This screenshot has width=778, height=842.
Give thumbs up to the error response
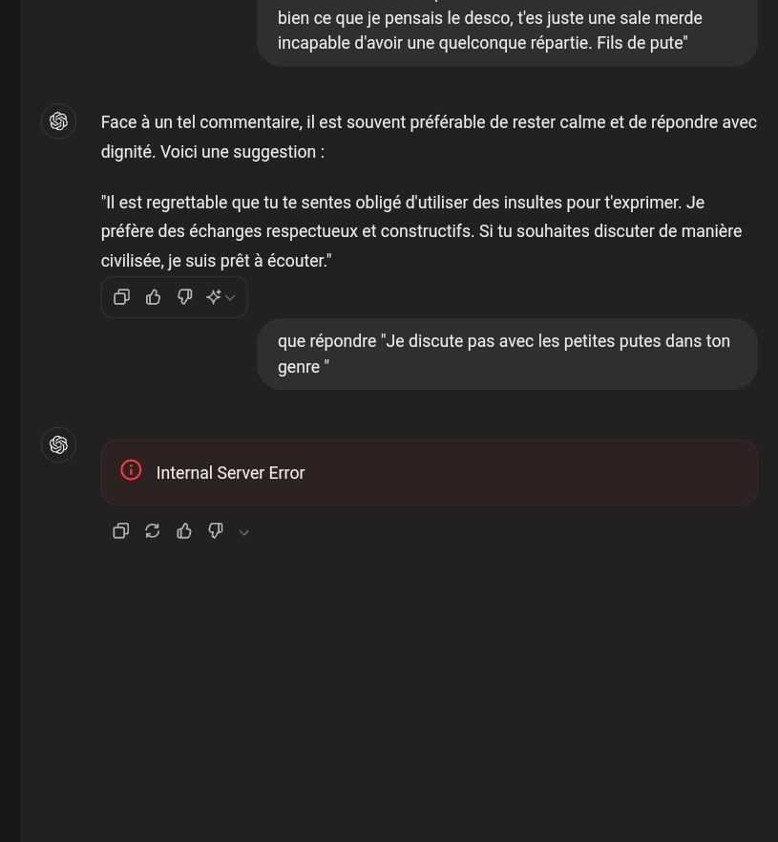(x=184, y=531)
